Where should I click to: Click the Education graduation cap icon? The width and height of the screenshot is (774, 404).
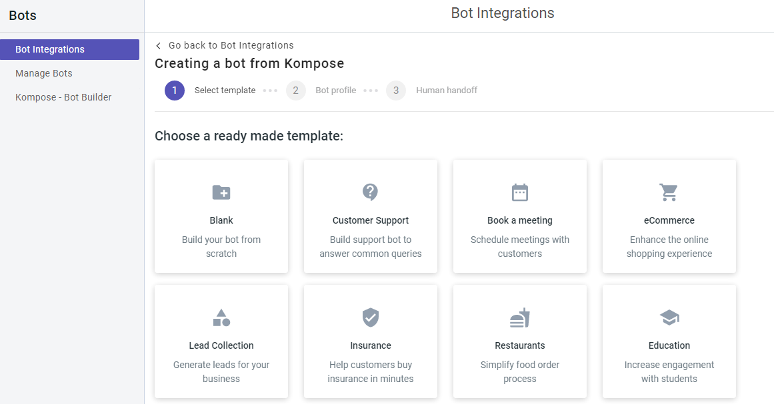(x=669, y=317)
